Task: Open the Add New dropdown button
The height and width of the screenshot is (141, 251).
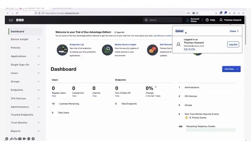Action: point(231,69)
